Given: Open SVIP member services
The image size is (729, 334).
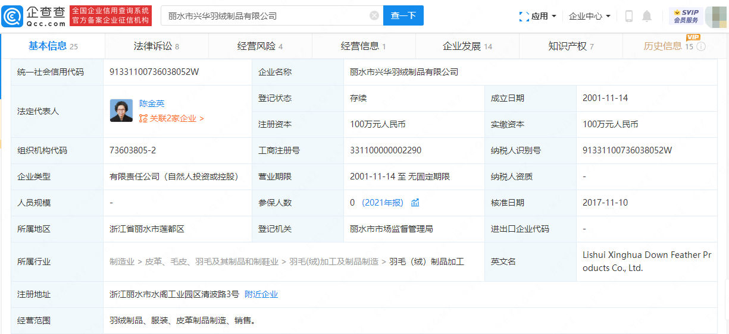Looking at the screenshot, I should (x=686, y=15).
